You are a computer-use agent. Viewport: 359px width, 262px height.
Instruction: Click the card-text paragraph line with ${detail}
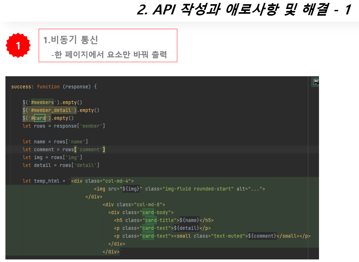(162, 228)
